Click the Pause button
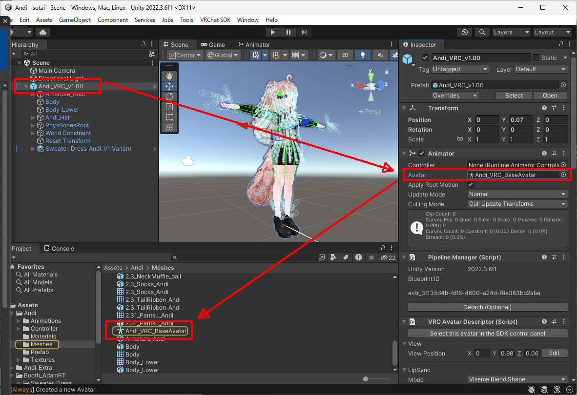The image size is (577, 395). coord(288,32)
